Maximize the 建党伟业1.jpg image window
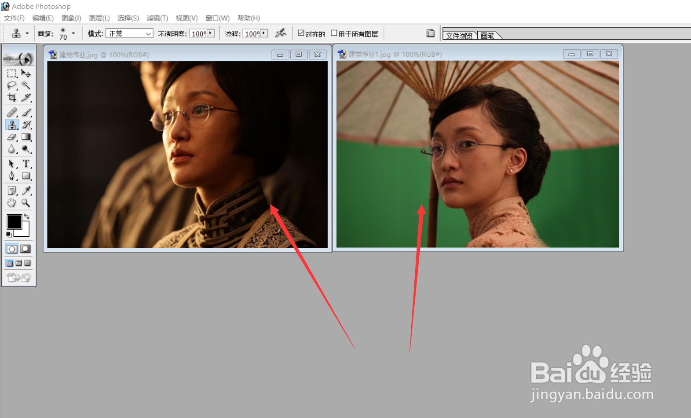Image resolution: width=691 pixels, height=418 pixels. (x=590, y=54)
